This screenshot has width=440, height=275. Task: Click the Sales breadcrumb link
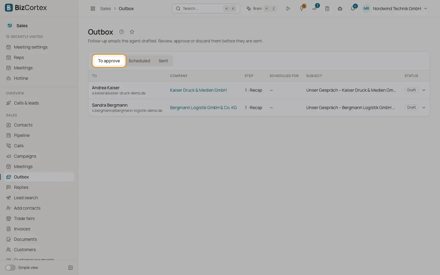[x=105, y=9]
